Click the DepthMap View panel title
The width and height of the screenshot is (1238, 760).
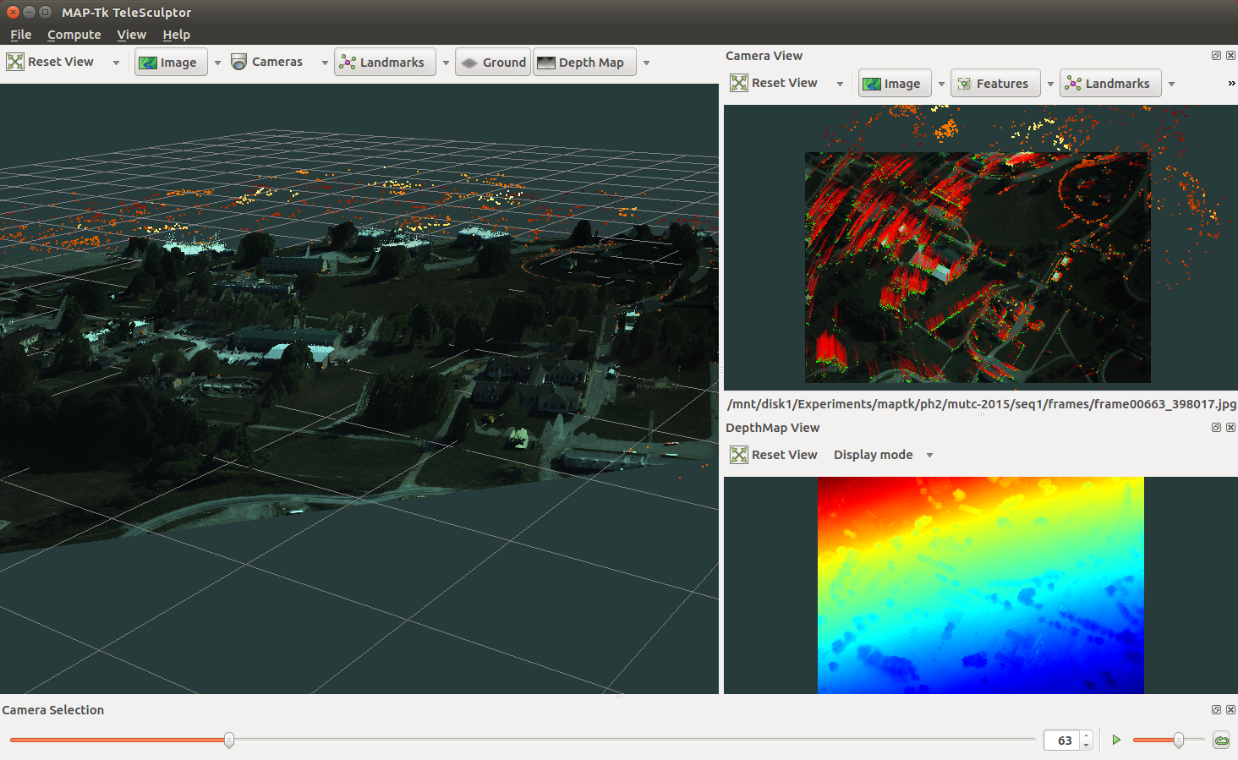[x=773, y=428]
